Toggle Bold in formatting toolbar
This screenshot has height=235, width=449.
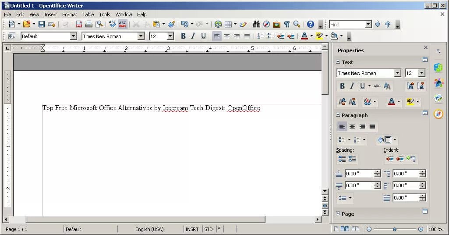(183, 36)
